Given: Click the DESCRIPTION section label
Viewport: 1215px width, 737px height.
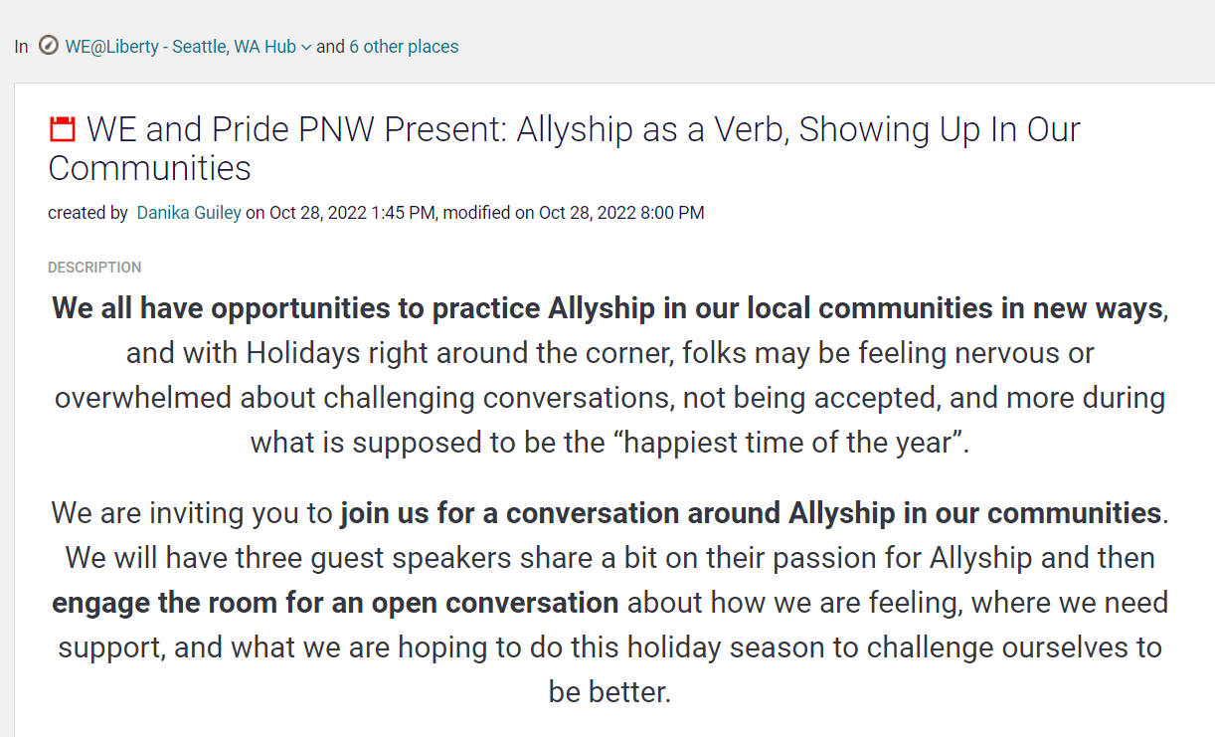Looking at the screenshot, I should click(94, 268).
